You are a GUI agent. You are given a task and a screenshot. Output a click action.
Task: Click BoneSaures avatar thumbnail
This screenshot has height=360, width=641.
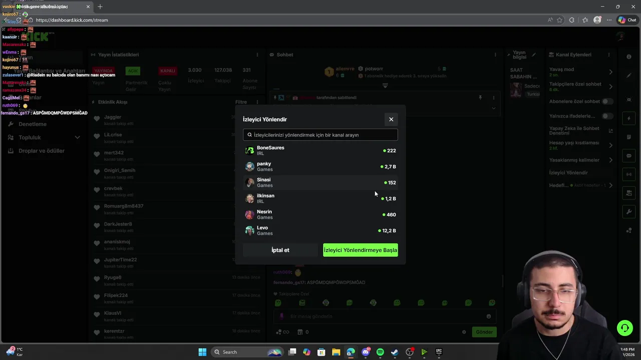[x=249, y=150]
